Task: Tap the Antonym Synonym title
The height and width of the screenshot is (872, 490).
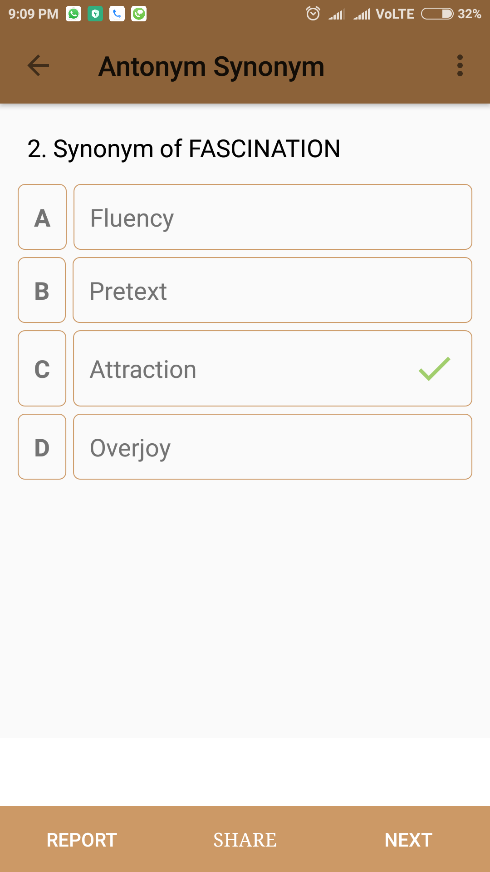Action: [x=211, y=67]
